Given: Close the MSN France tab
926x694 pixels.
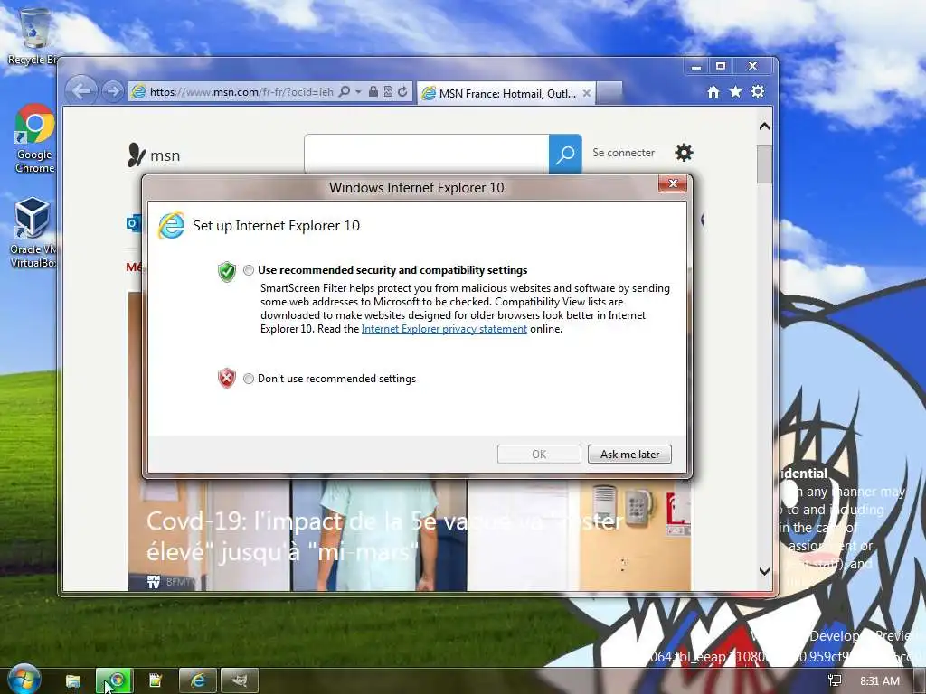Looking at the screenshot, I should pyautogui.click(x=587, y=93).
